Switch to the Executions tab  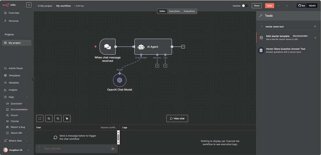point(174,11)
